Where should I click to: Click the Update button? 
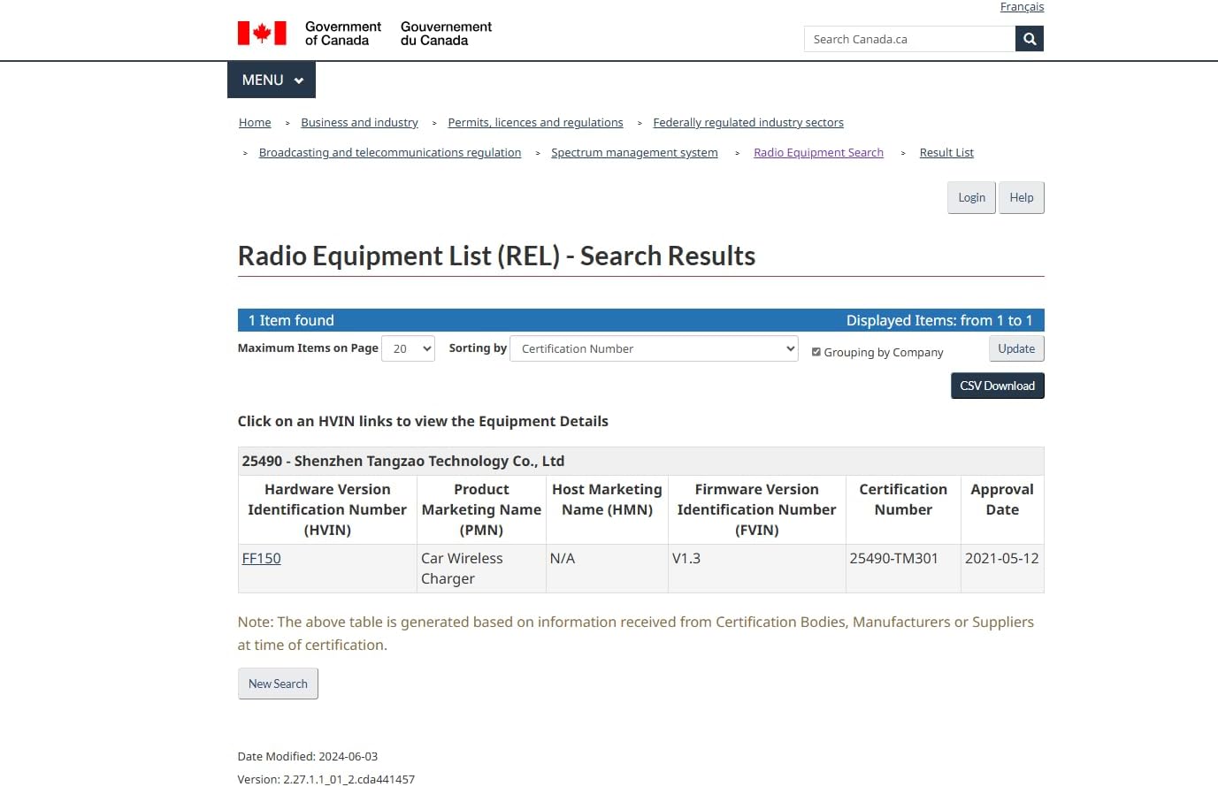click(x=1016, y=348)
